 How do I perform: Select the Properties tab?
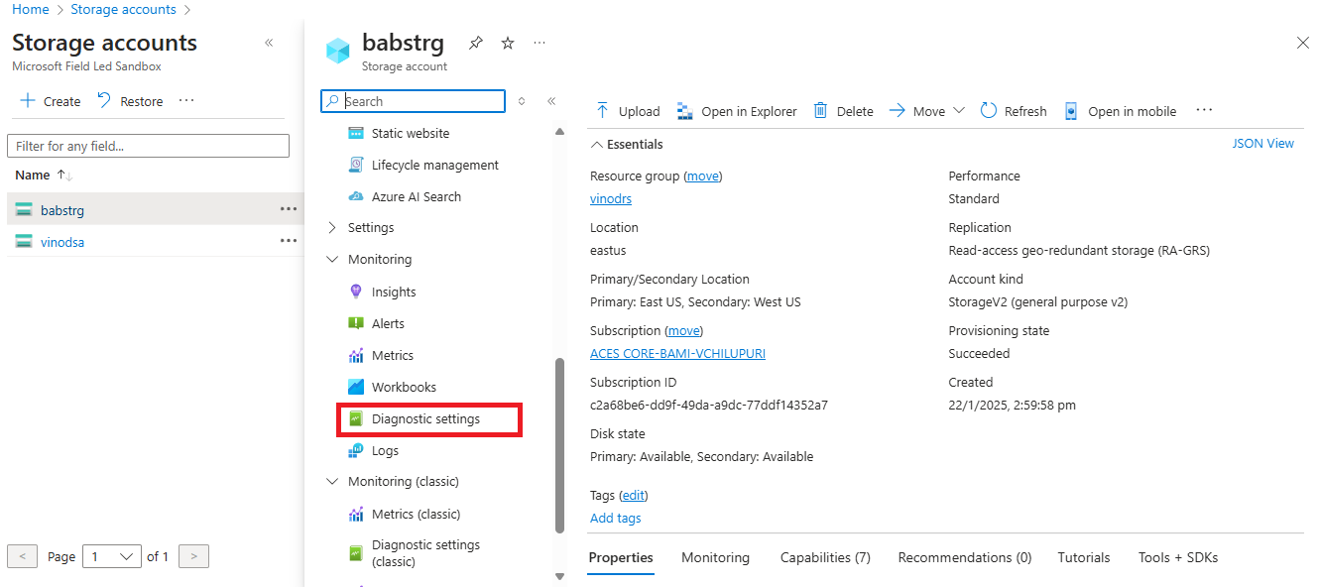[621, 558]
